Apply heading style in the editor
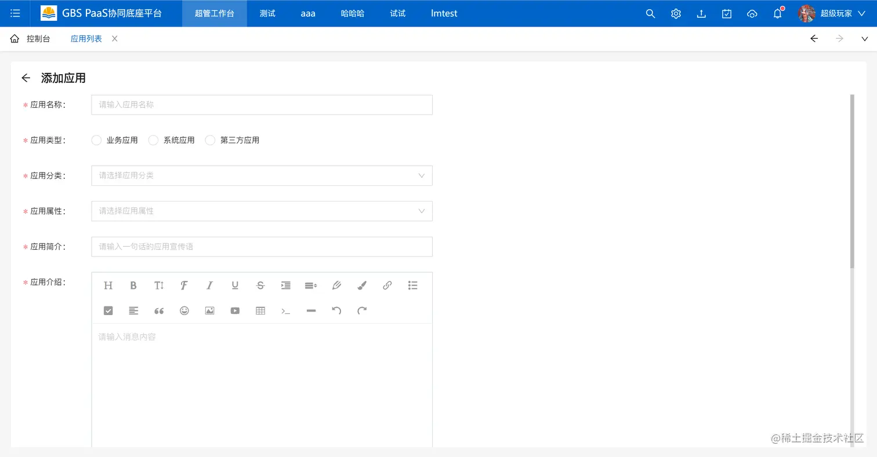 pyautogui.click(x=108, y=285)
